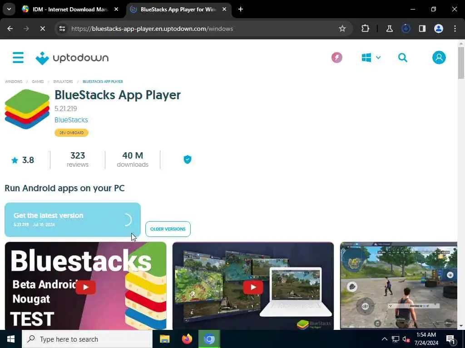Click the 40 M downloads stat
The height and width of the screenshot is (348, 465).
133,159
